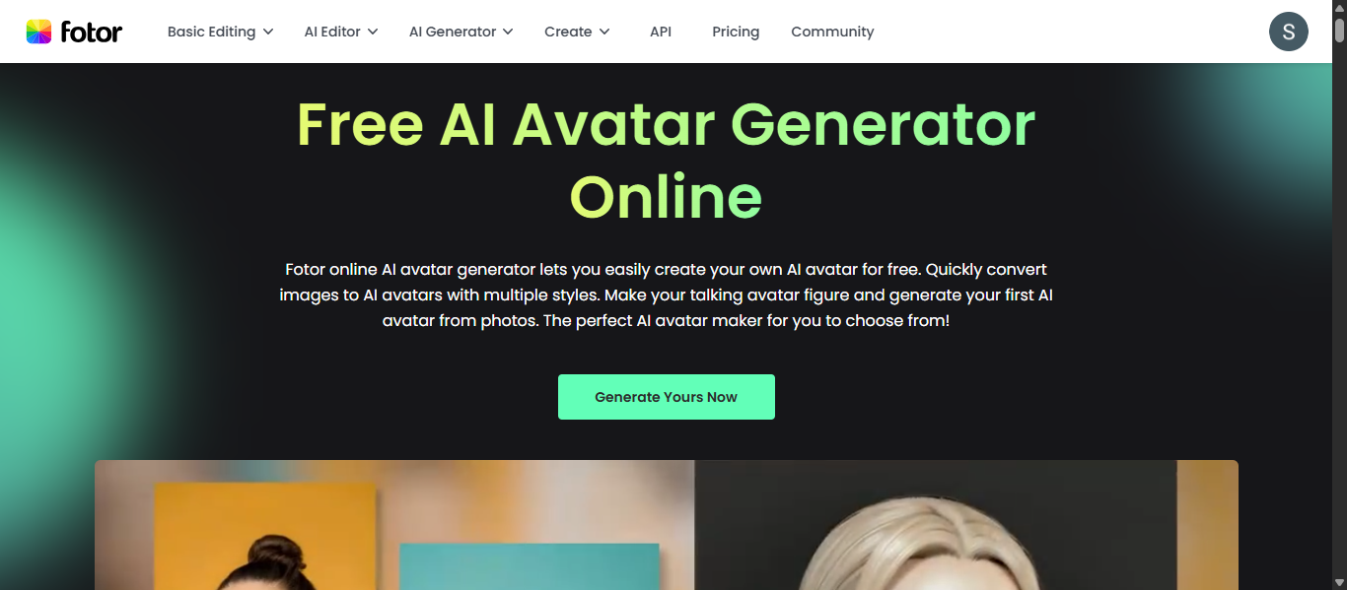
Task: Expand the chevron beside Create
Action: [604, 32]
